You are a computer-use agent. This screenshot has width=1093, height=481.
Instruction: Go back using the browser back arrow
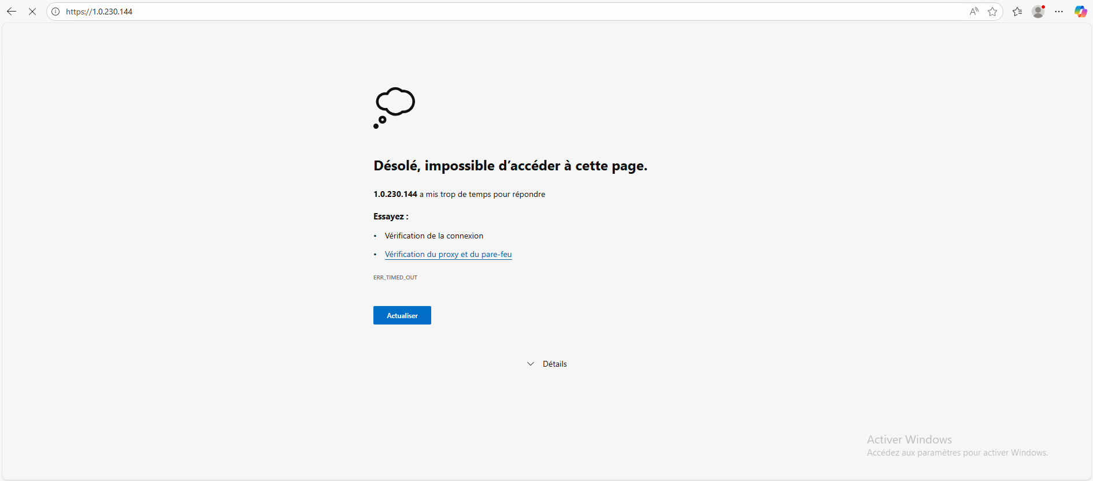click(x=12, y=12)
